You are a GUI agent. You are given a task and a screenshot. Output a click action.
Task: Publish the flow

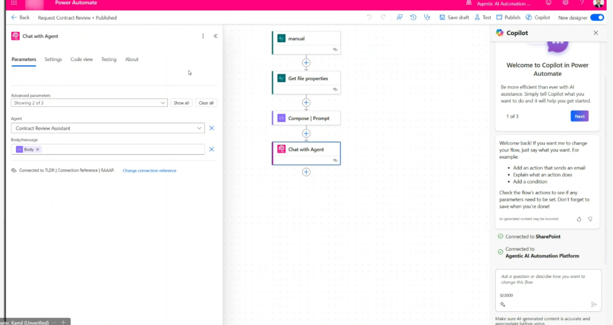(508, 17)
